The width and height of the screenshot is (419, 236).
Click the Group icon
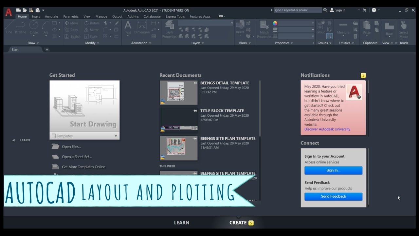tap(321, 27)
